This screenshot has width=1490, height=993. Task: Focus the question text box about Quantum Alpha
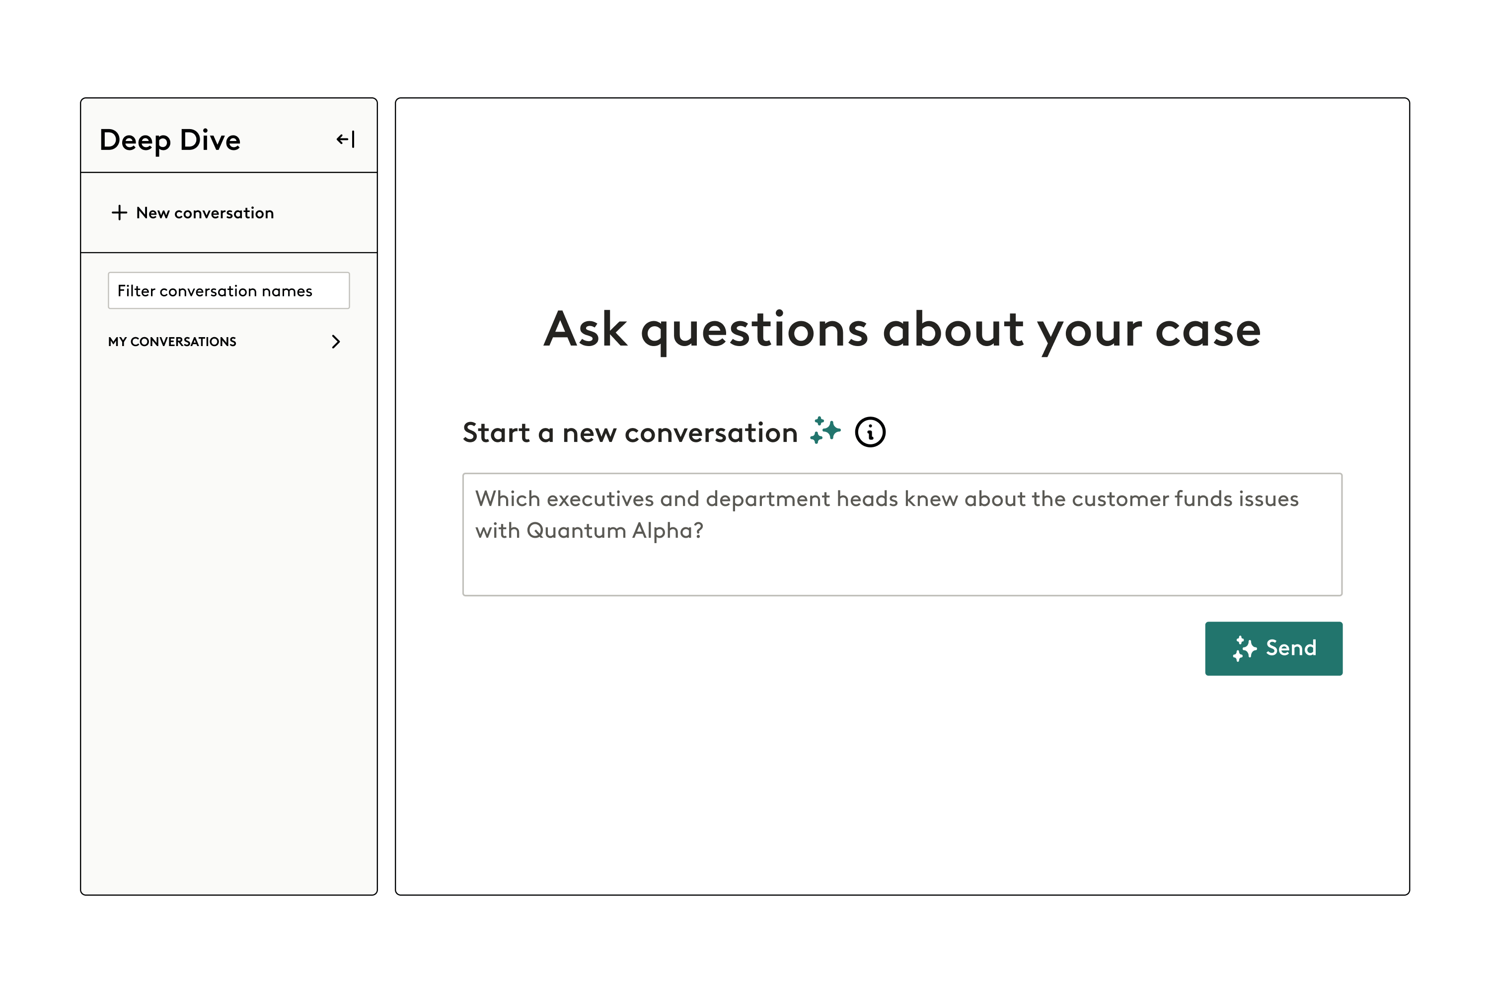point(902,535)
